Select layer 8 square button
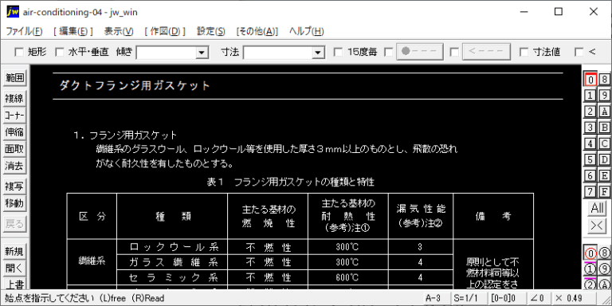 (605, 79)
